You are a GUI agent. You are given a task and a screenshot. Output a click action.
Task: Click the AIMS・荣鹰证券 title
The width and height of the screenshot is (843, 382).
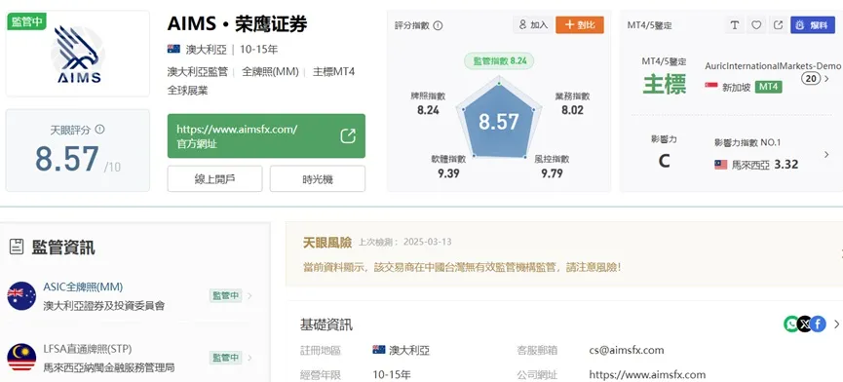pos(238,24)
